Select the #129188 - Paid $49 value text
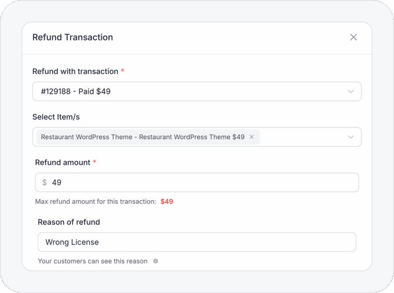Image resolution: width=394 pixels, height=293 pixels. pyautogui.click(x=76, y=91)
